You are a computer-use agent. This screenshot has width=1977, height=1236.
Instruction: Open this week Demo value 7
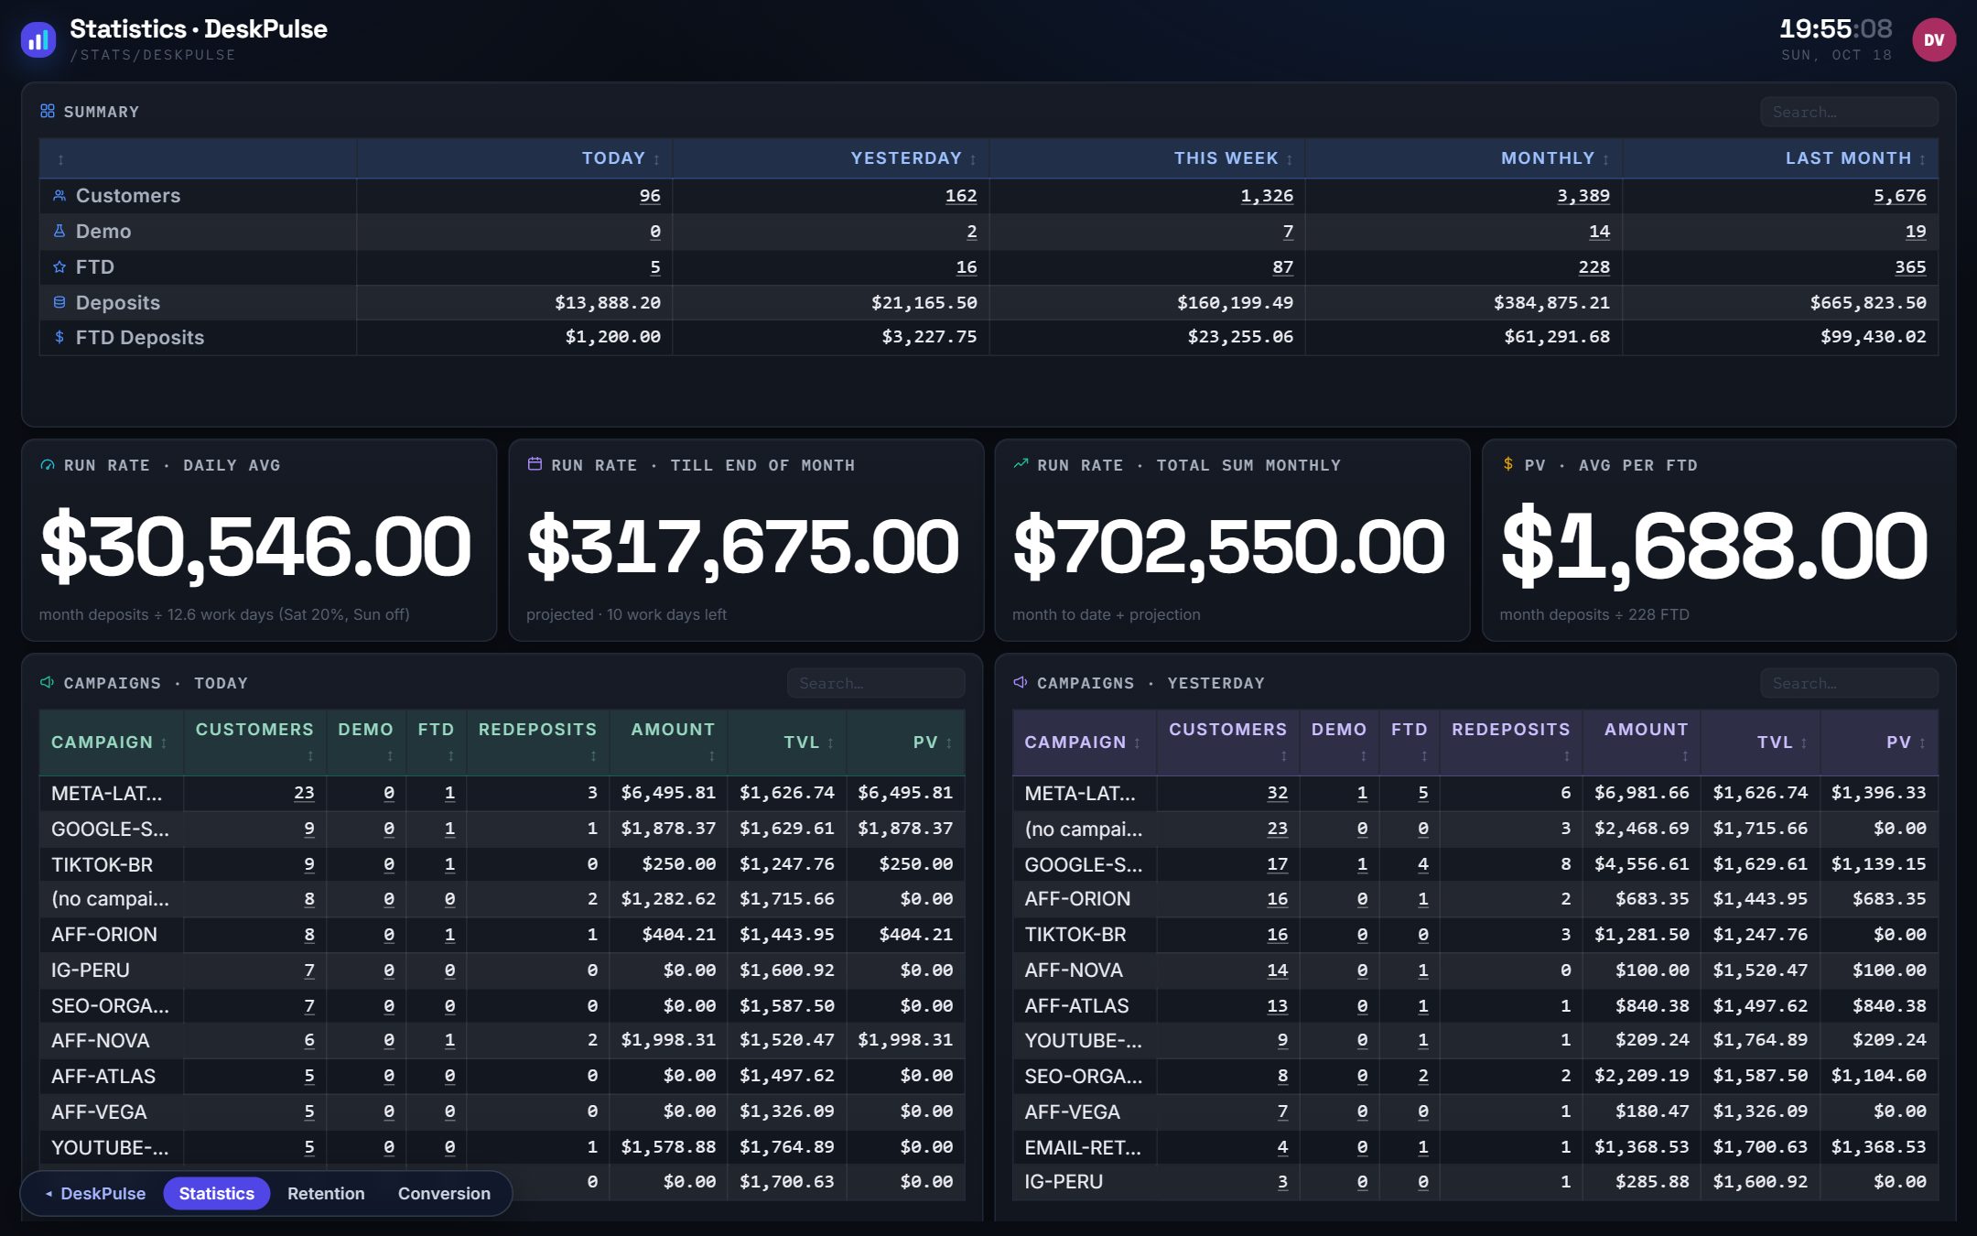coord(1288,231)
